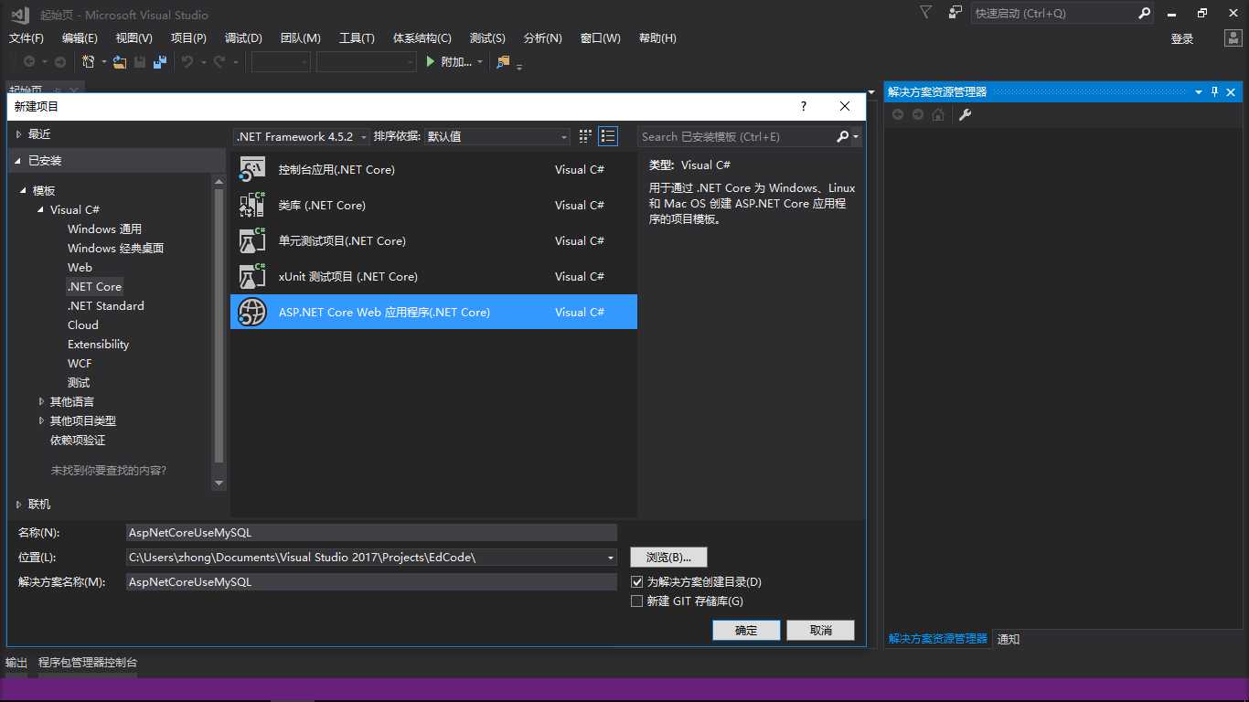Click the Visual Studio logo in title bar

(20, 14)
